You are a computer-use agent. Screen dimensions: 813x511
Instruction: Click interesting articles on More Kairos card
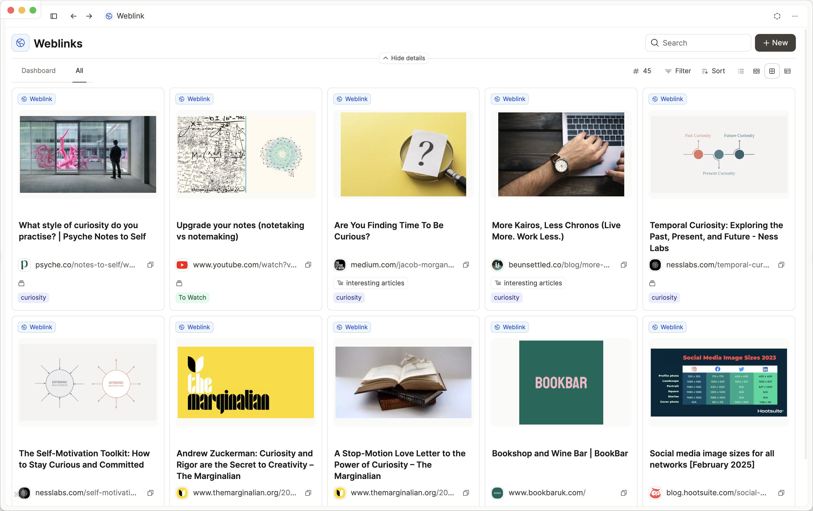coord(528,283)
